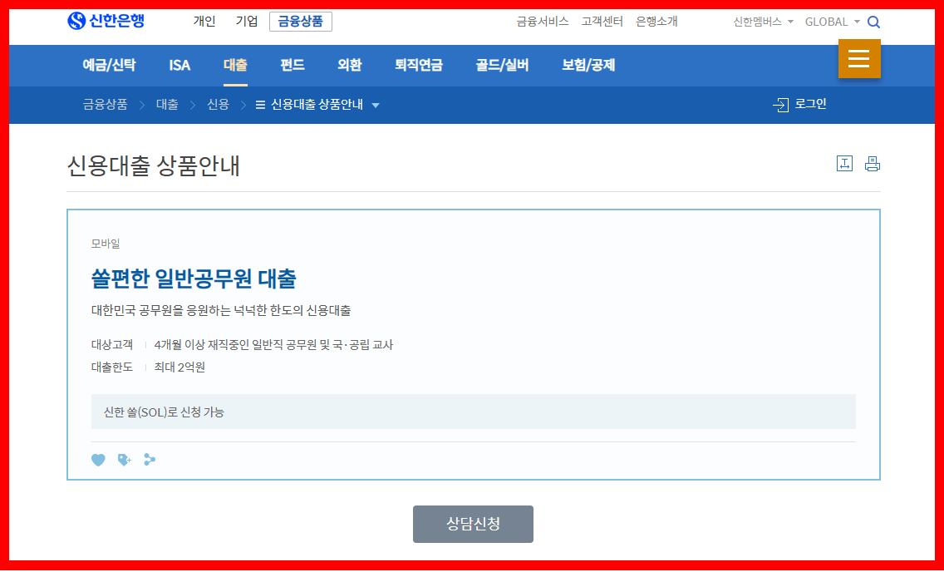Select the 금융상품 top menu
The image size is (944, 572).
pos(301,22)
